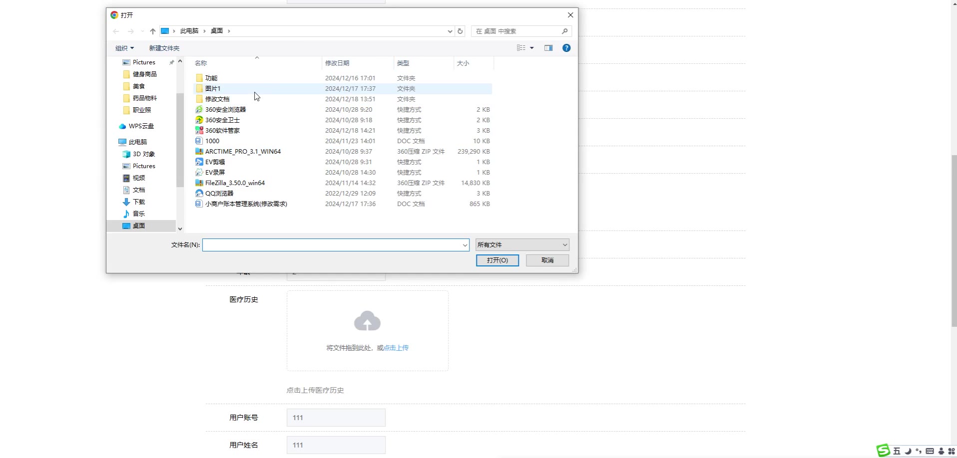Open the help question mark icon
The image size is (957, 458).
click(x=566, y=48)
